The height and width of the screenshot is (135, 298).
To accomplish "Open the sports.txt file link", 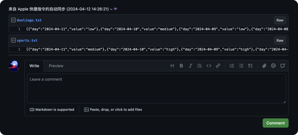I will (27, 40).
